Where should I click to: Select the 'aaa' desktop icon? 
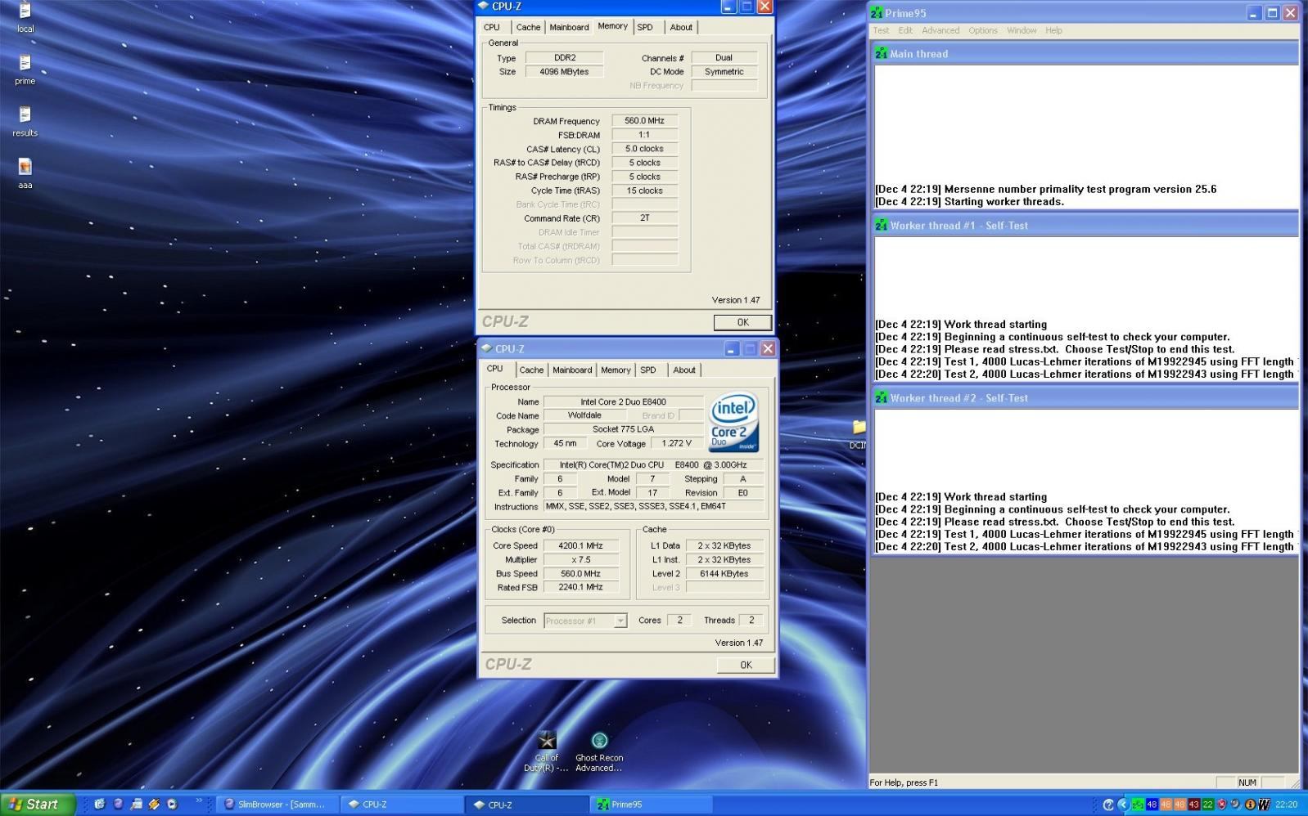click(25, 173)
